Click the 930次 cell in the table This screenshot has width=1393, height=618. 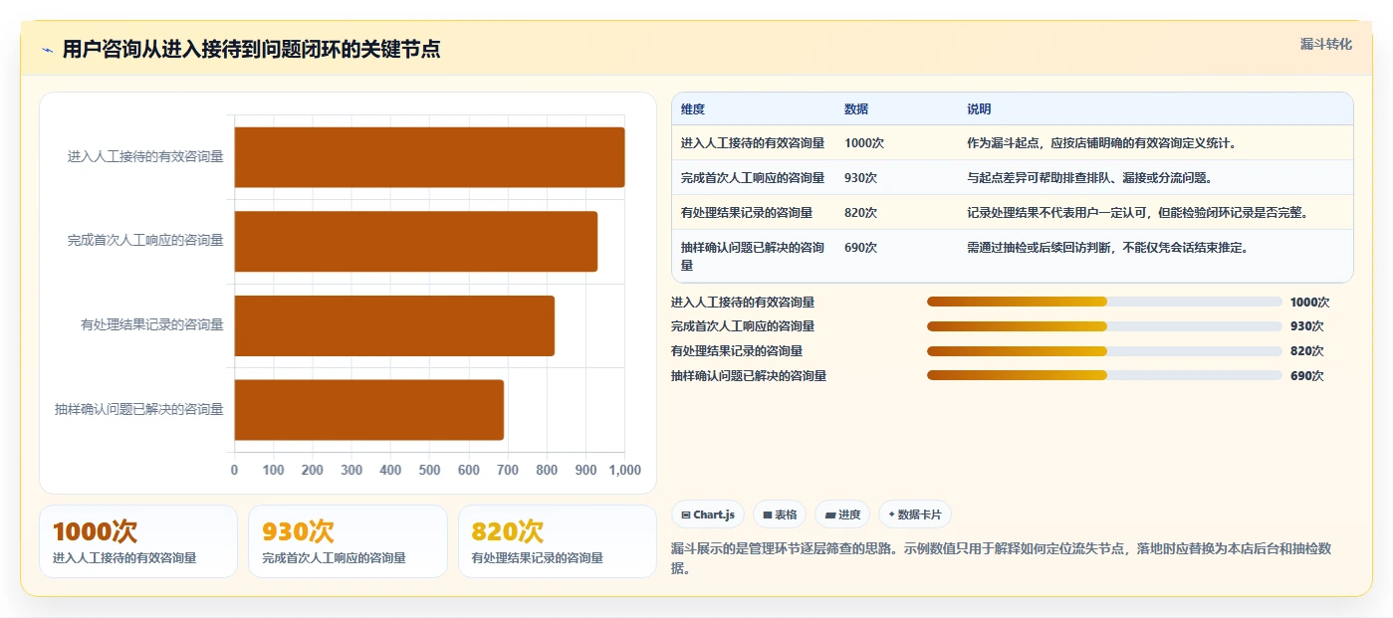tap(860, 178)
